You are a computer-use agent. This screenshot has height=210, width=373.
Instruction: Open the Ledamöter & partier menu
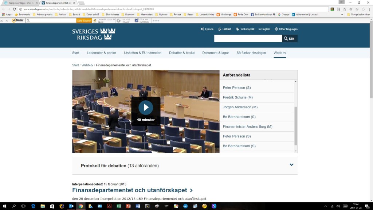click(101, 53)
